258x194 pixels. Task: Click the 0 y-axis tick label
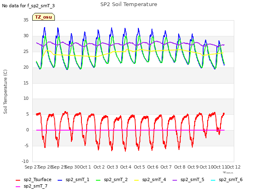tap(27, 130)
